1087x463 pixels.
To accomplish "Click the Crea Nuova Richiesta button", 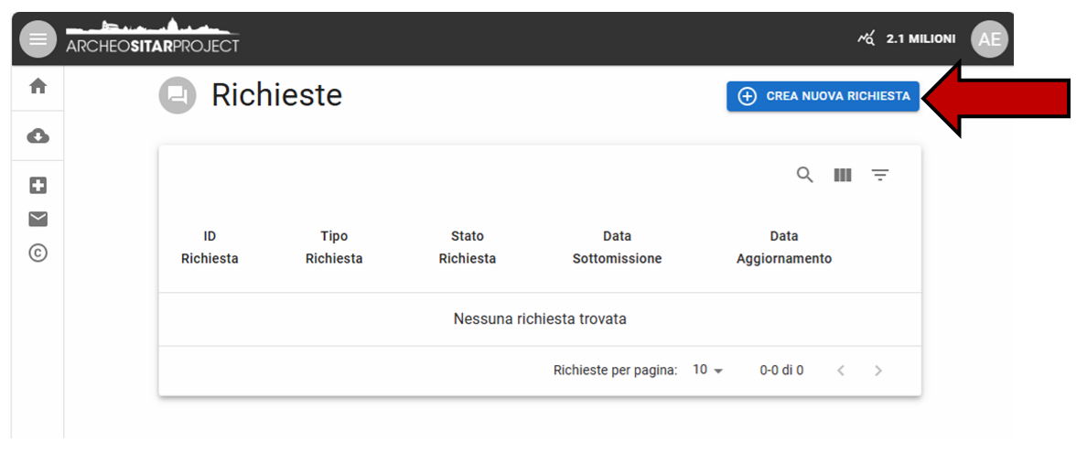I will [x=823, y=96].
